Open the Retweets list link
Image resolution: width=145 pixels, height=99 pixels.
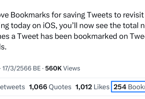[x=12, y=87]
